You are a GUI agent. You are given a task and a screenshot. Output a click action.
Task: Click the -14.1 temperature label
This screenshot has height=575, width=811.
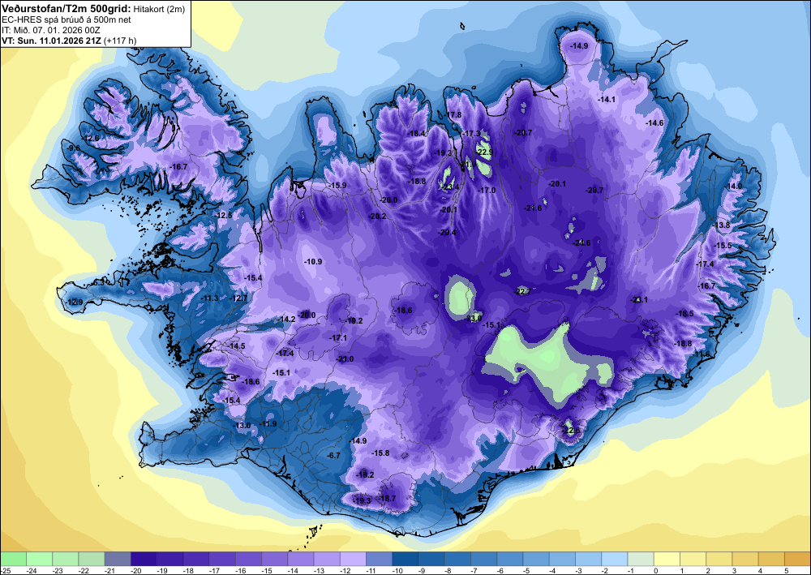click(x=607, y=99)
